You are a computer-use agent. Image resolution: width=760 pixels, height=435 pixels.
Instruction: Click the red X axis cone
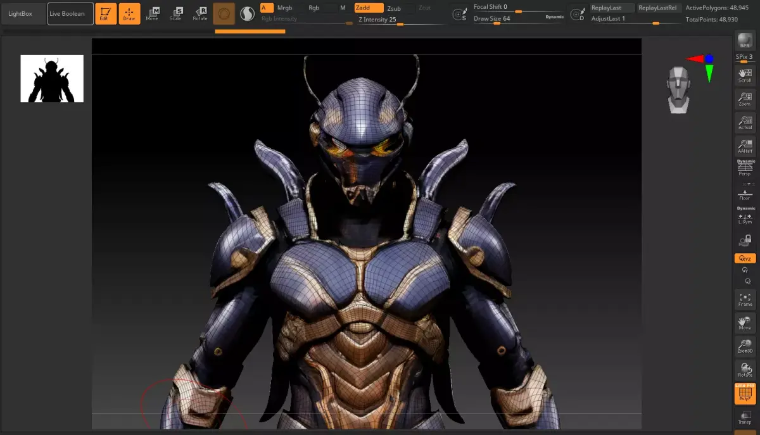(695, 59)
